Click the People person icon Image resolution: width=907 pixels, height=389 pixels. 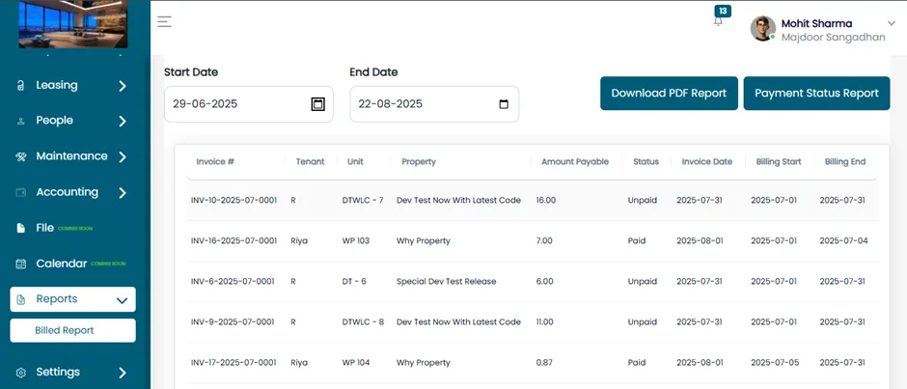pyautogui.click(x=21, y=122)
